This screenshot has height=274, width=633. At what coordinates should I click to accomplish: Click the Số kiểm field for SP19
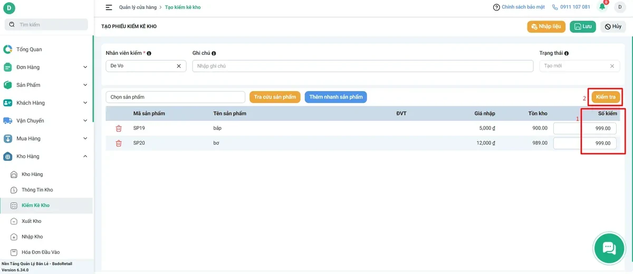(584, 128)
